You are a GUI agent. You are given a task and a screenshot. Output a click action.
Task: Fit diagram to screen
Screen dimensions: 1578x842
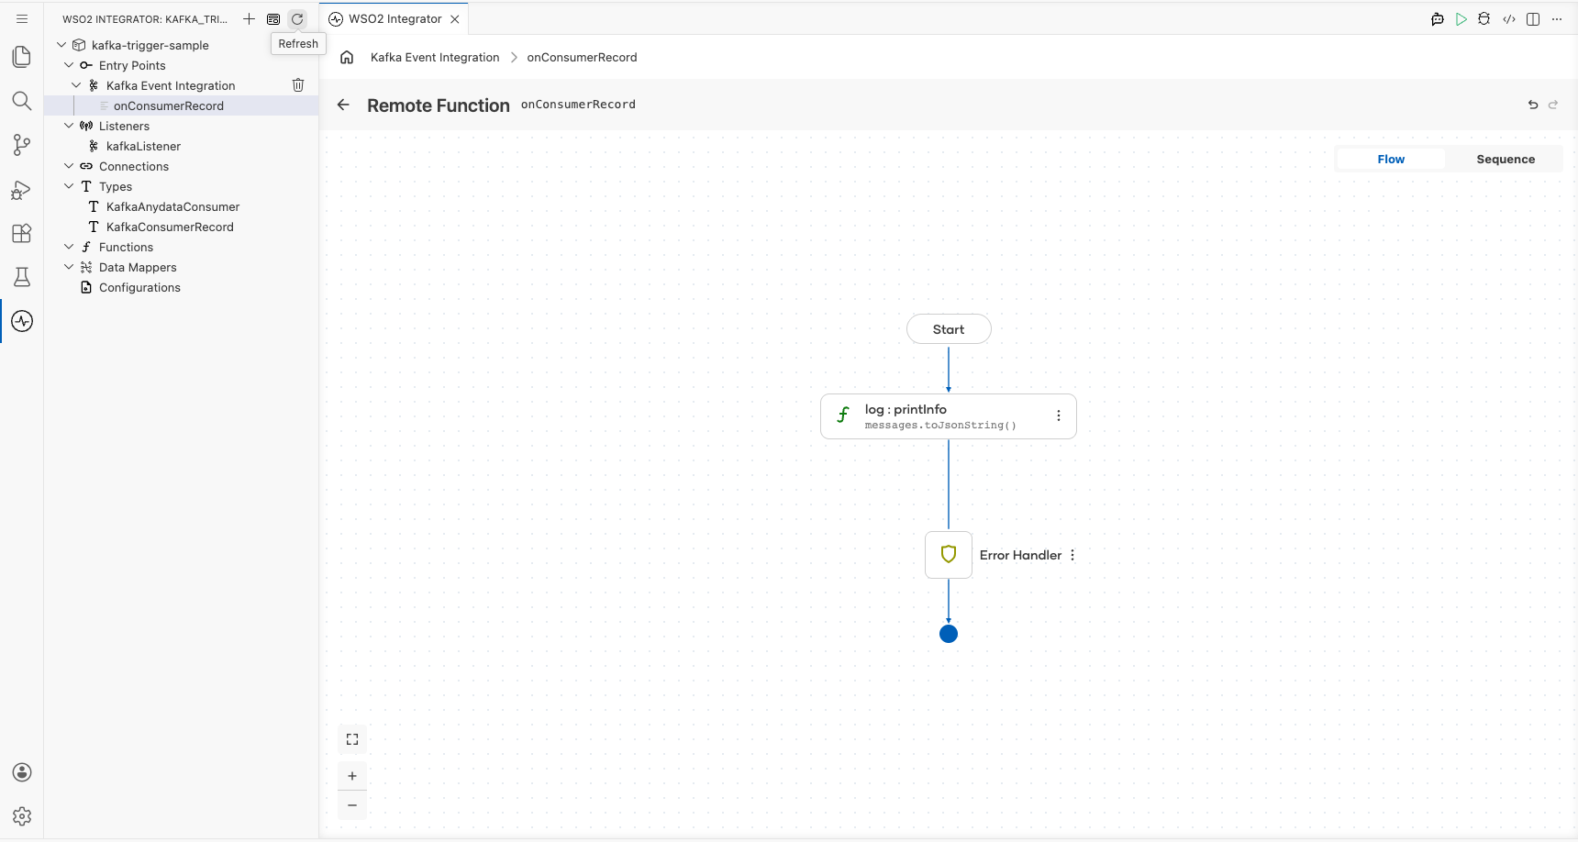tap(352, 739)
